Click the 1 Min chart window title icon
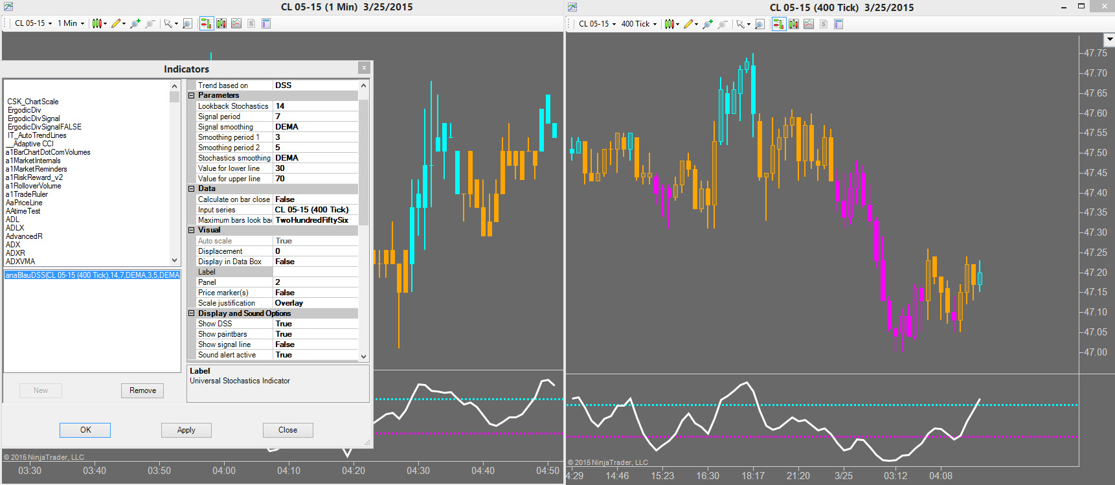1115x485 pixels. 8,6
